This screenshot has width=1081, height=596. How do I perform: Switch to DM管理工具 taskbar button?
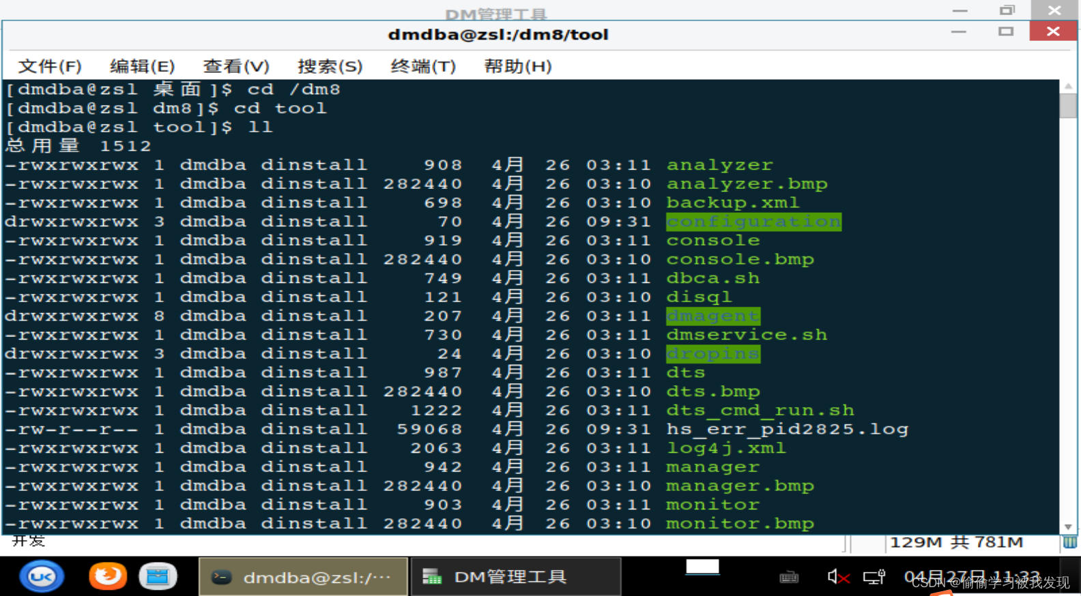[x=516, y=577]
